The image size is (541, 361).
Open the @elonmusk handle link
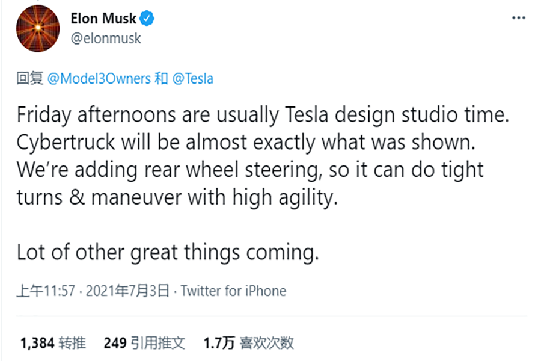[x=106, y=39]
